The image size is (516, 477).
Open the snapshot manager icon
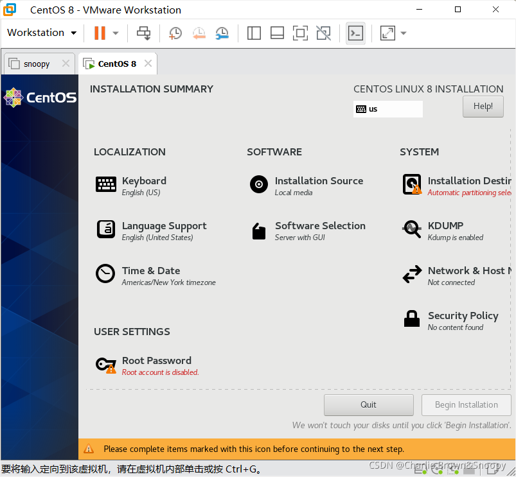coord(222,33)
